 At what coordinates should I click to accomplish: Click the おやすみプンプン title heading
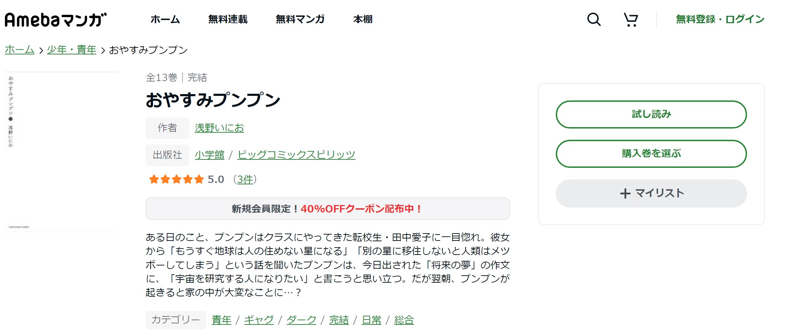click(213, 100)
